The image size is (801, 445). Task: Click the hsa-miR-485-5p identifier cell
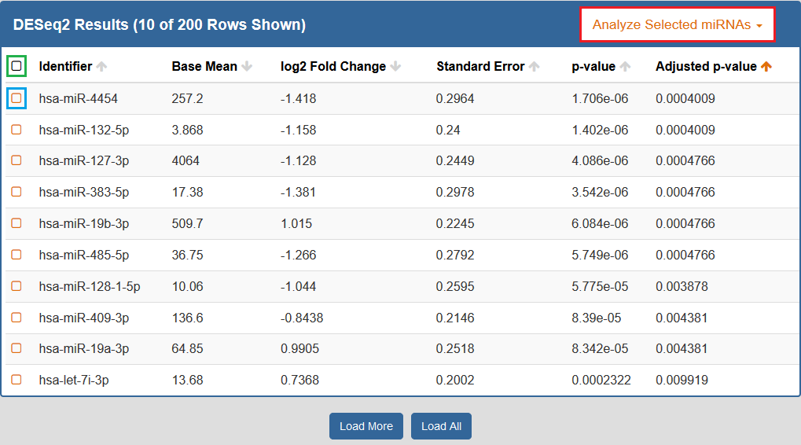pyautogui.click(x=84, y=255)
